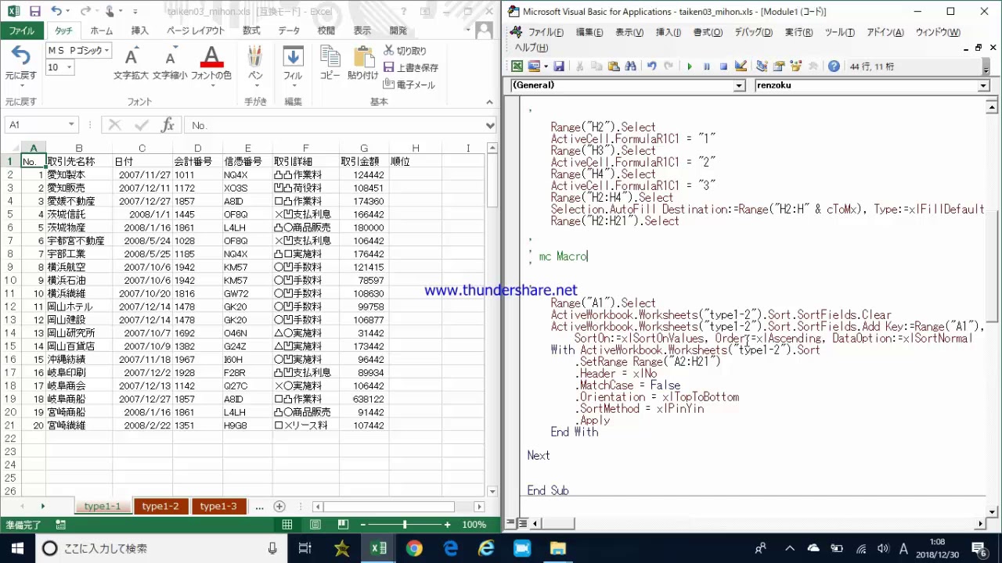Screen dimensions: 1002x563
Task: Click the Run Sub play button in VBA toolbar
Action: coord(690,66)
